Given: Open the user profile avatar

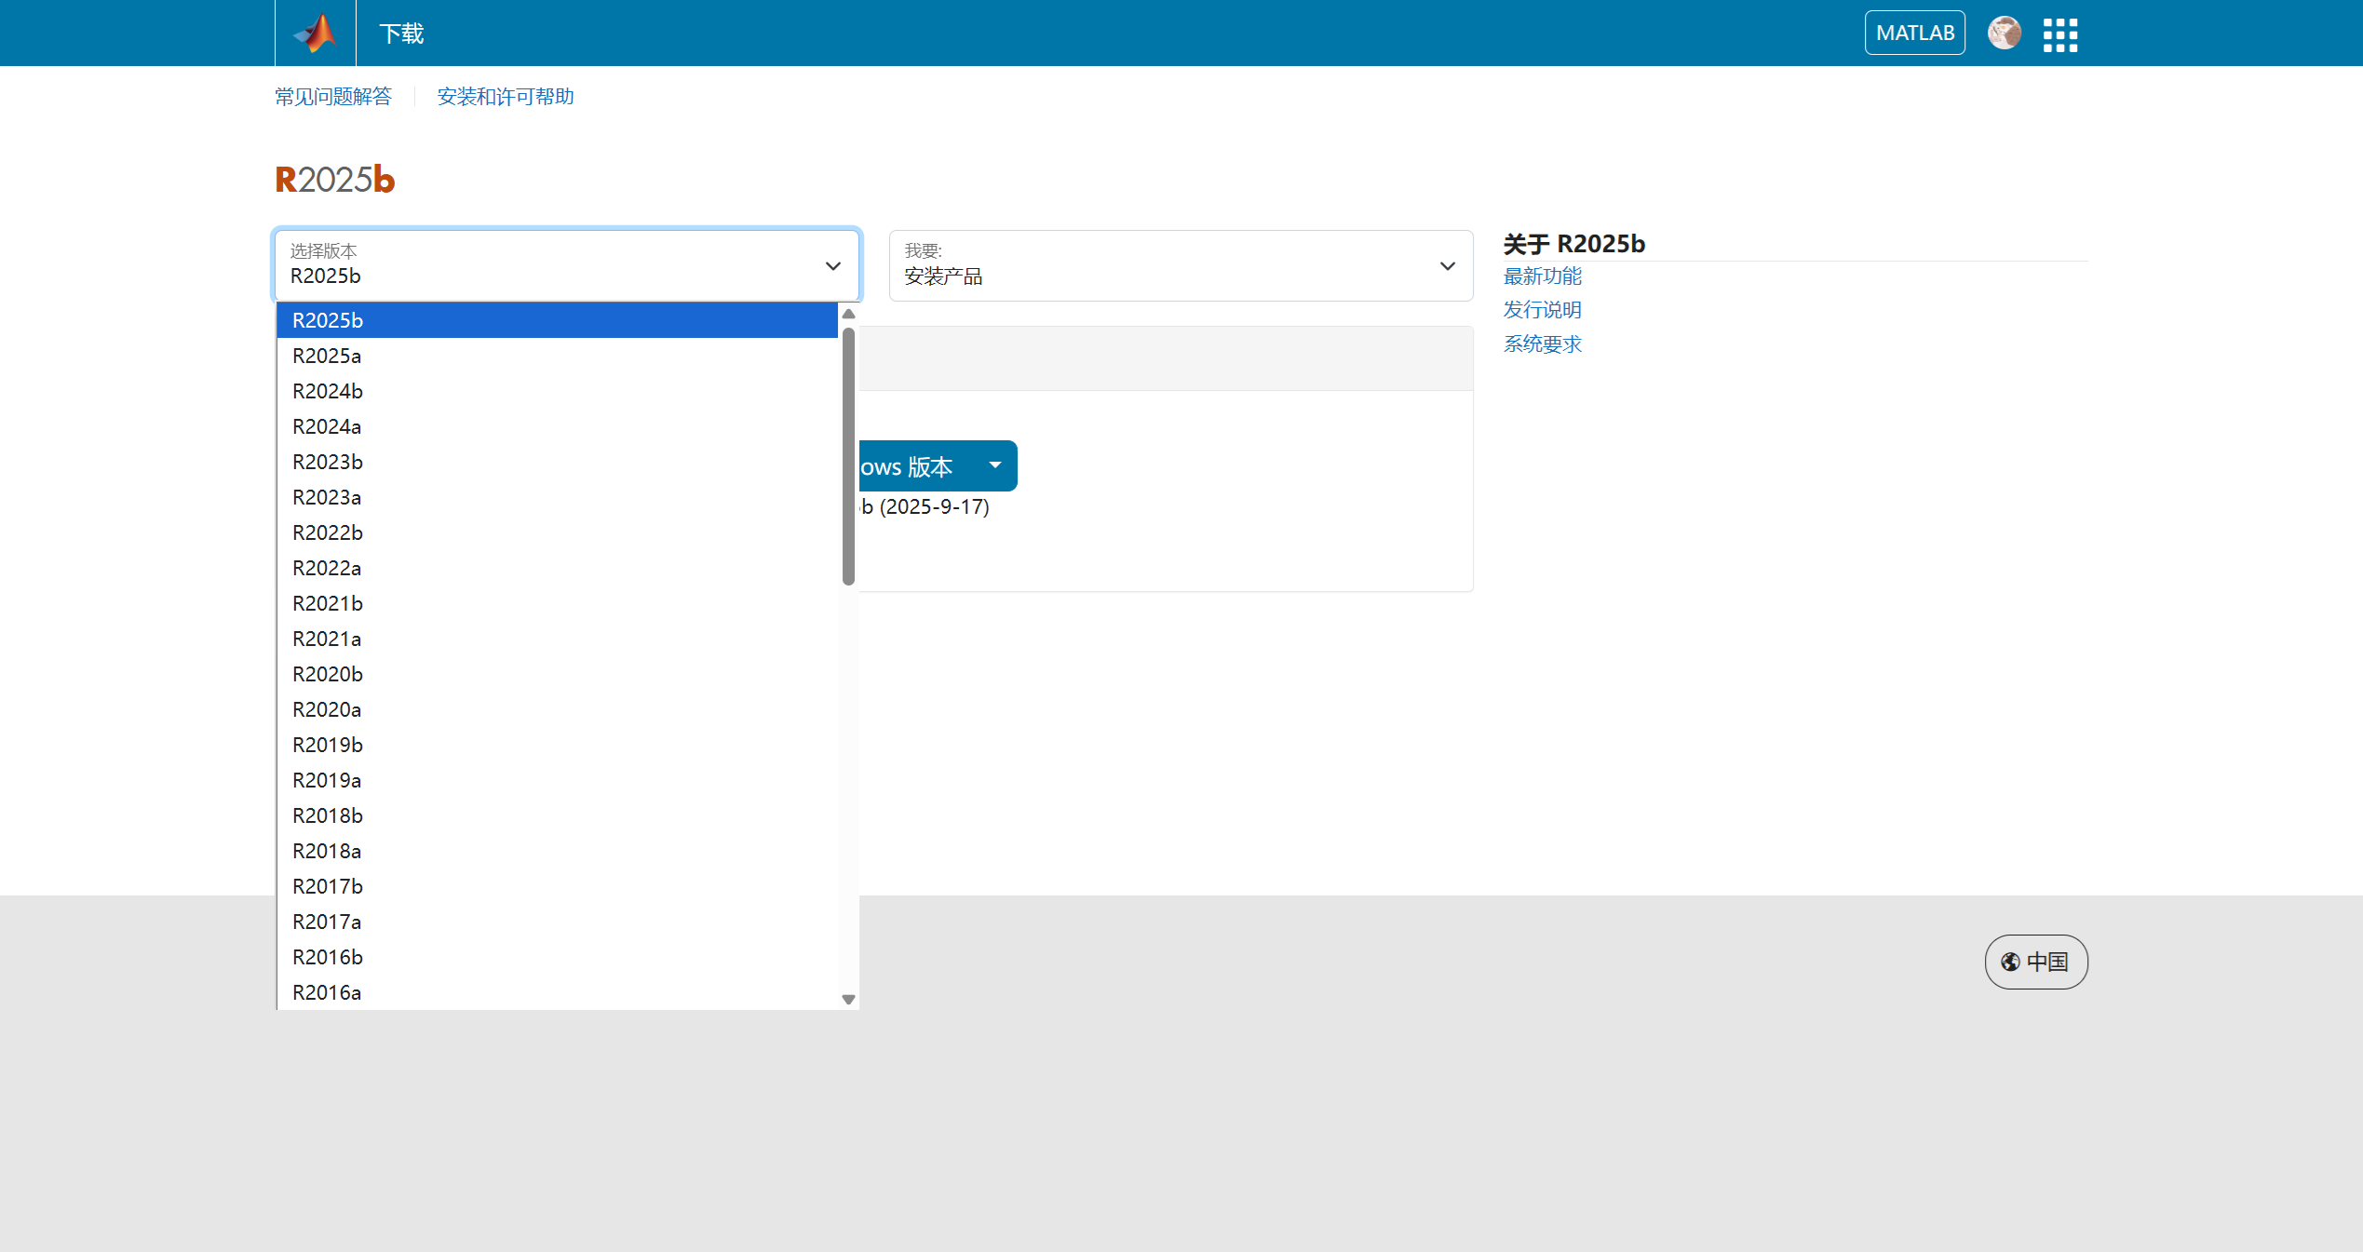Looking at the screenshot, I should [x=2004, y=34].
